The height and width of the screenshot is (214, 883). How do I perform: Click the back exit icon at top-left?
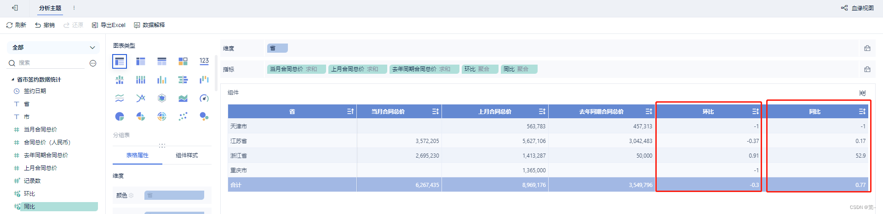coord(15,8)
